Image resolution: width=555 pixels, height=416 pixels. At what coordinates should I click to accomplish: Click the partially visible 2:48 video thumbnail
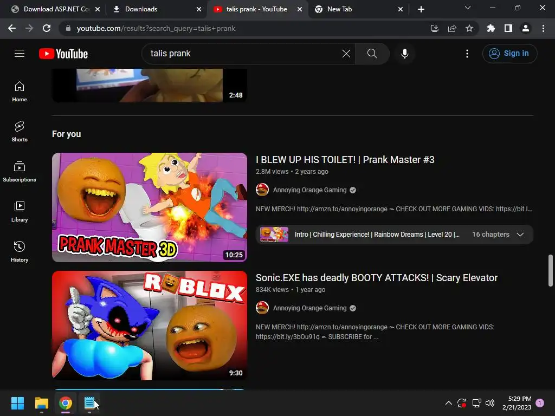click(x=150, y=85)
